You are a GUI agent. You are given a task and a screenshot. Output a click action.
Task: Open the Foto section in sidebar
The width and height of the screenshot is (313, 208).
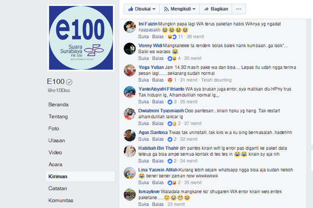54,129
